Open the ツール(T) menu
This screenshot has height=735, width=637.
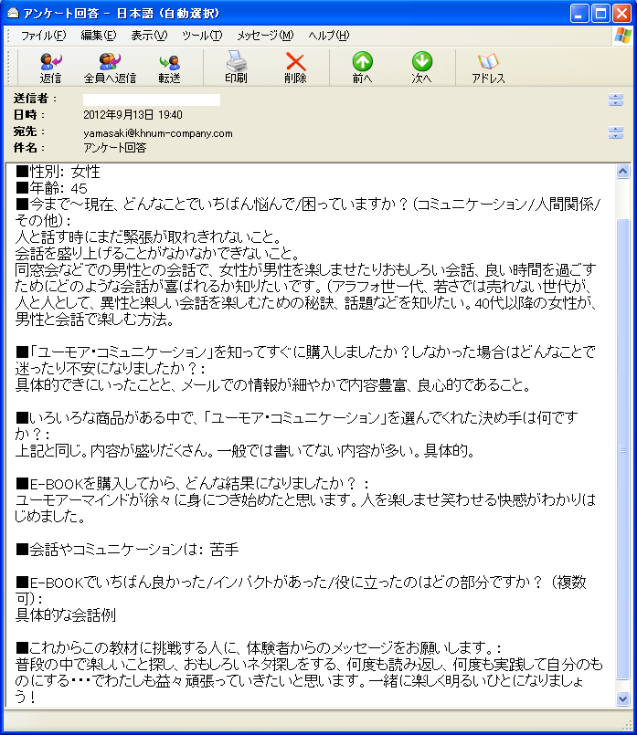202,36
